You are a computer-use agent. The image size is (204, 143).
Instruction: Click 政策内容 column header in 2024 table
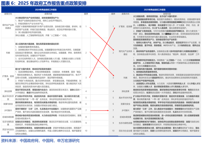pos(48,14)
